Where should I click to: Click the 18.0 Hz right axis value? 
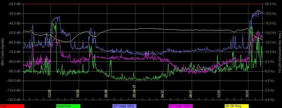[x=271, y=14]
